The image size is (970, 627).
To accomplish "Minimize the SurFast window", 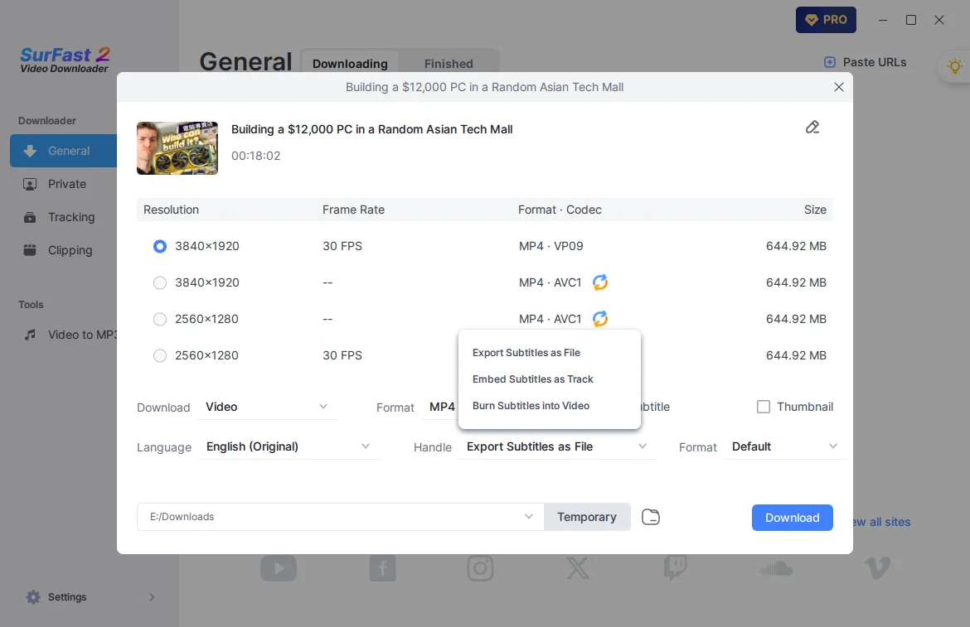I will [883, 21].
